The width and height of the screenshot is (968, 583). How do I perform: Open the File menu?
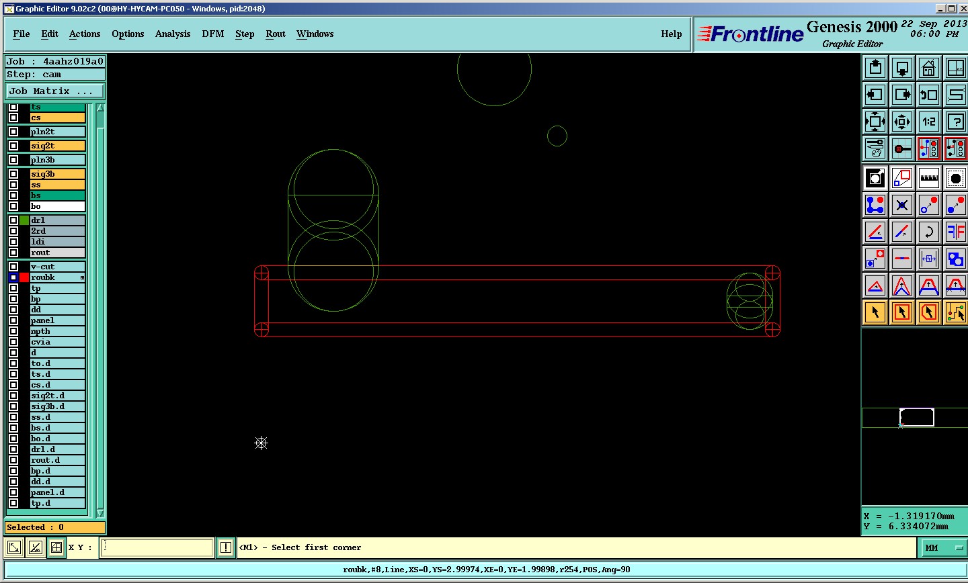22,34
